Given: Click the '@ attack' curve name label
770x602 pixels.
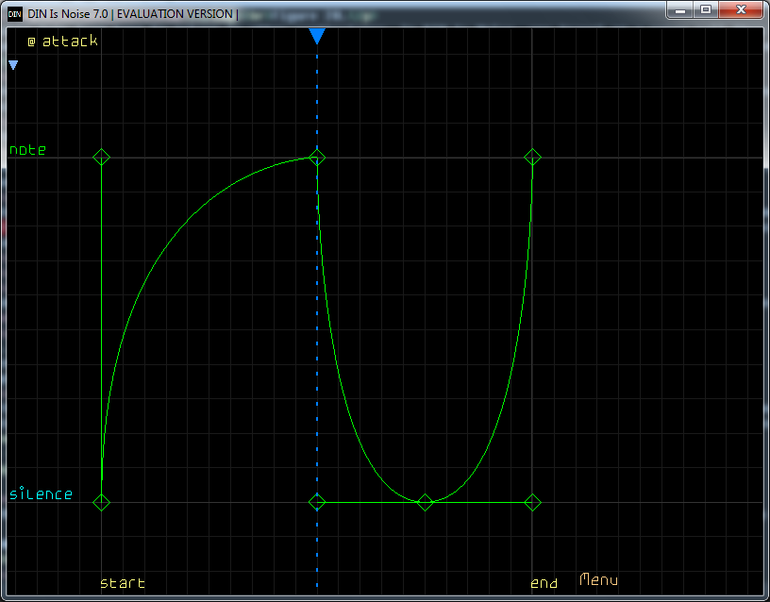Looking at the screenshot, I should tap(62, 42).
